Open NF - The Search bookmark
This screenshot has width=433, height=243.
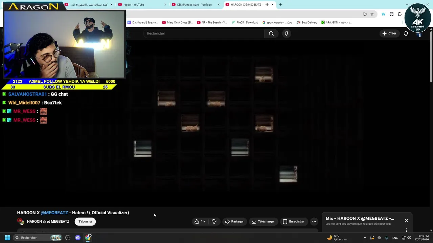(x=212, y=23)
